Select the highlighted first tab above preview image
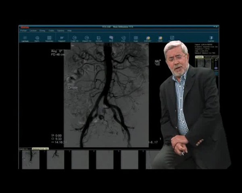Screen dimensions: 242x193 point(199,57)
